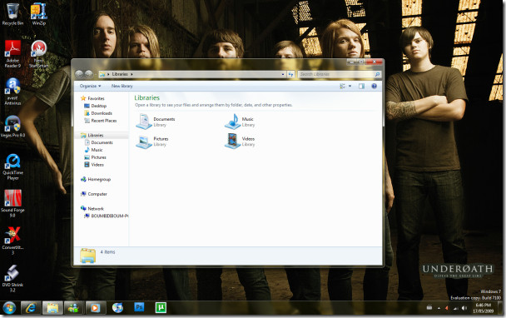
Task: Select the Adobe Reader 9 desktop shortcut
Action: (12, 54)
